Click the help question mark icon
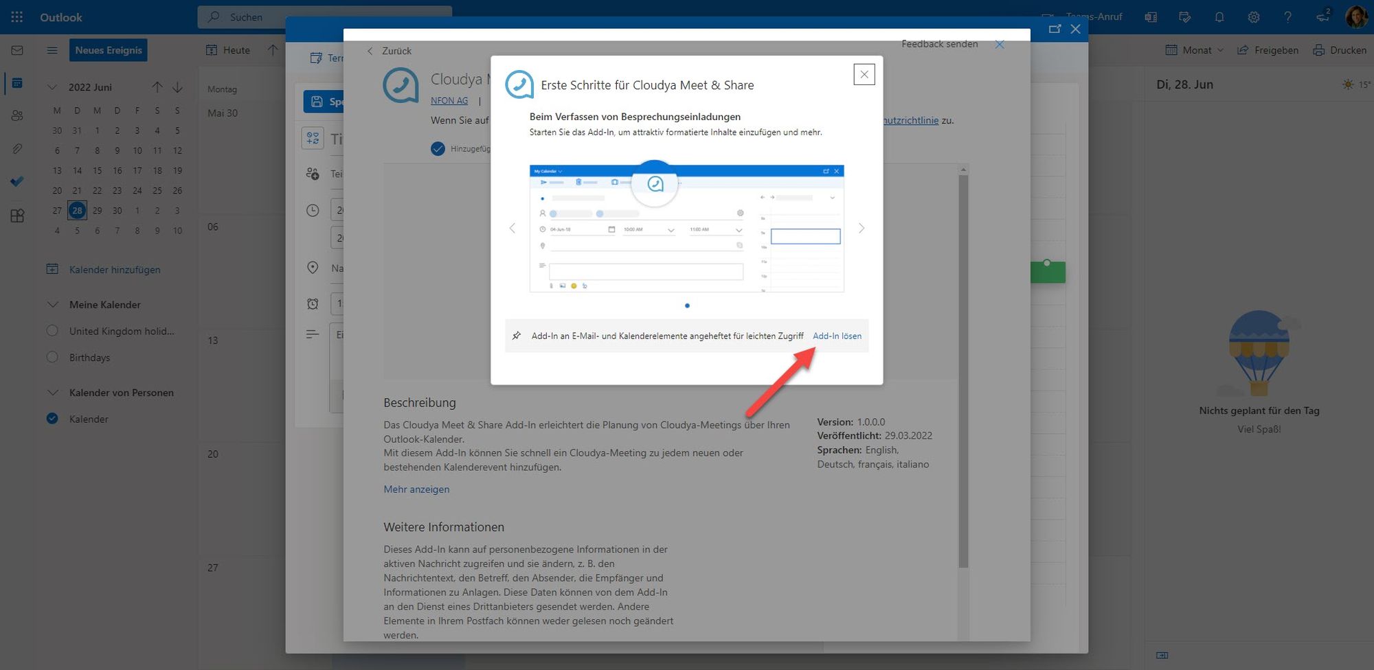 tap(1288, 17)
